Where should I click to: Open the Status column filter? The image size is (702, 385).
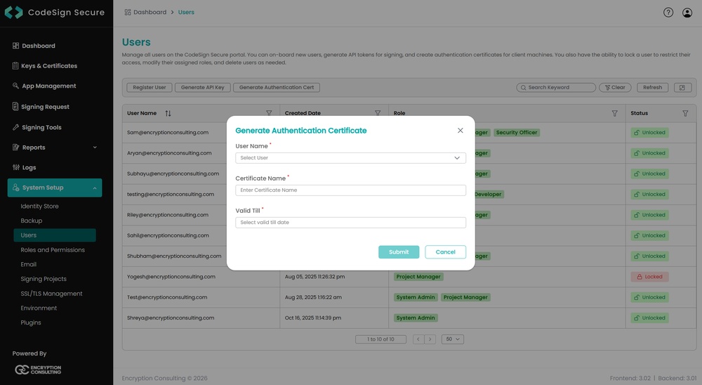click(x=685, y=113)
